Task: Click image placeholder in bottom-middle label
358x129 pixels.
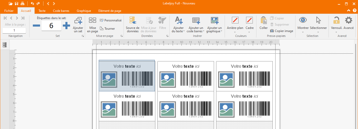Action: 168,109
